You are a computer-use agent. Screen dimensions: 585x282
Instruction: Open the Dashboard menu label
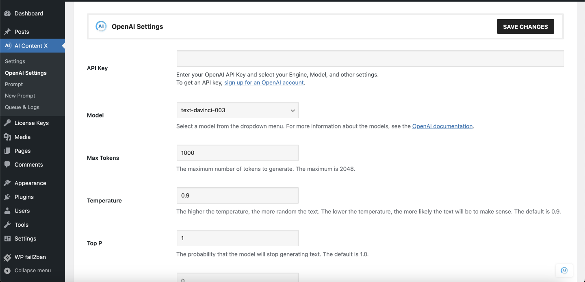pos(29,13)
